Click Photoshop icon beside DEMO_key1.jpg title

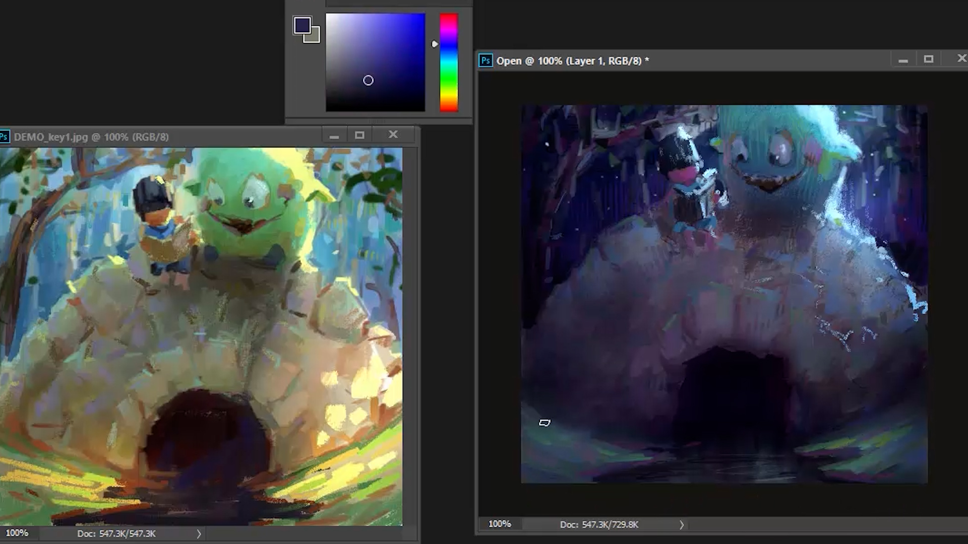coord(4,137)
